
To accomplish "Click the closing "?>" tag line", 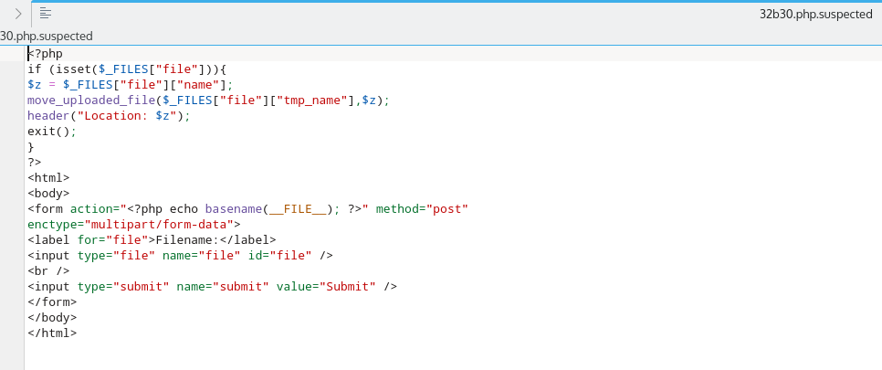I will (x=35, y=163).
